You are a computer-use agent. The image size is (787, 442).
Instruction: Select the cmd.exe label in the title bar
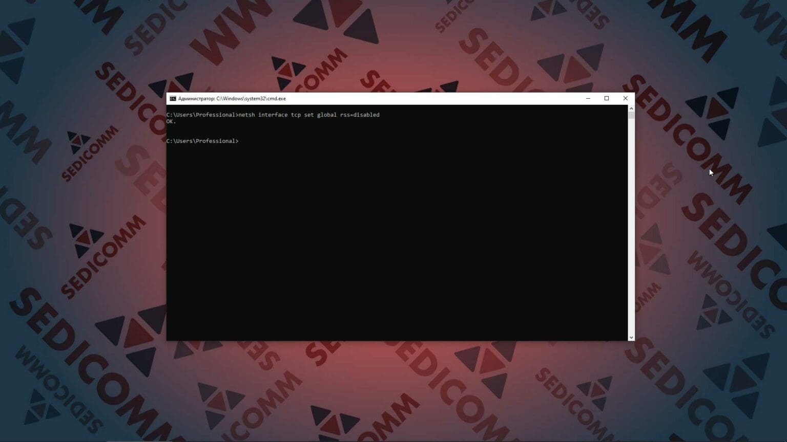(x=277, y=98)
